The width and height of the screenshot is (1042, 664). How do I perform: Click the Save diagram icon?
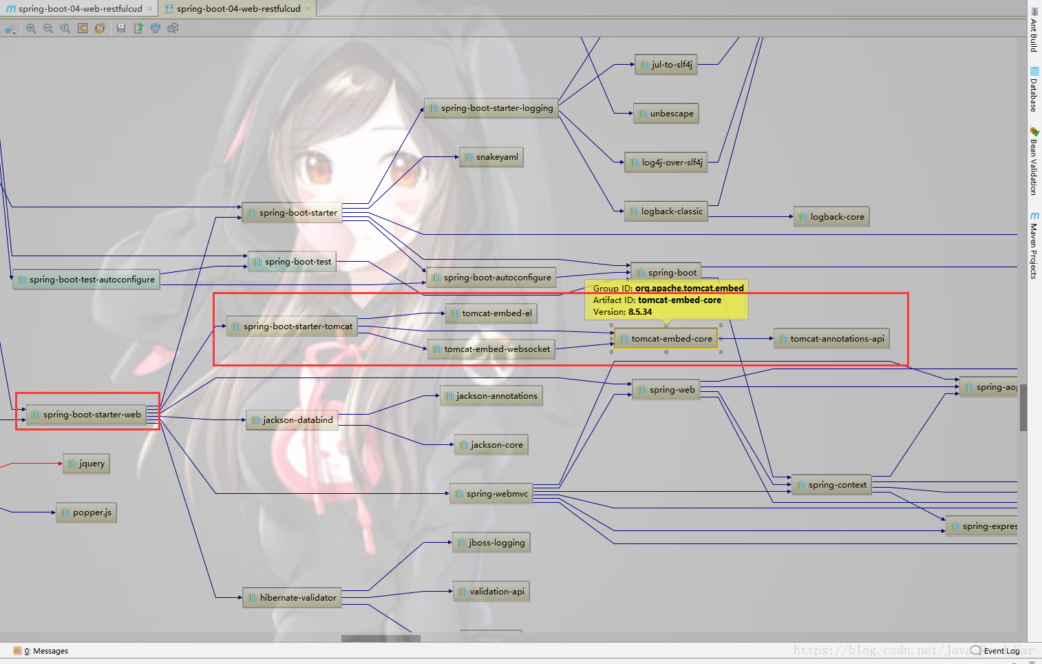click(x=121, y=28)
